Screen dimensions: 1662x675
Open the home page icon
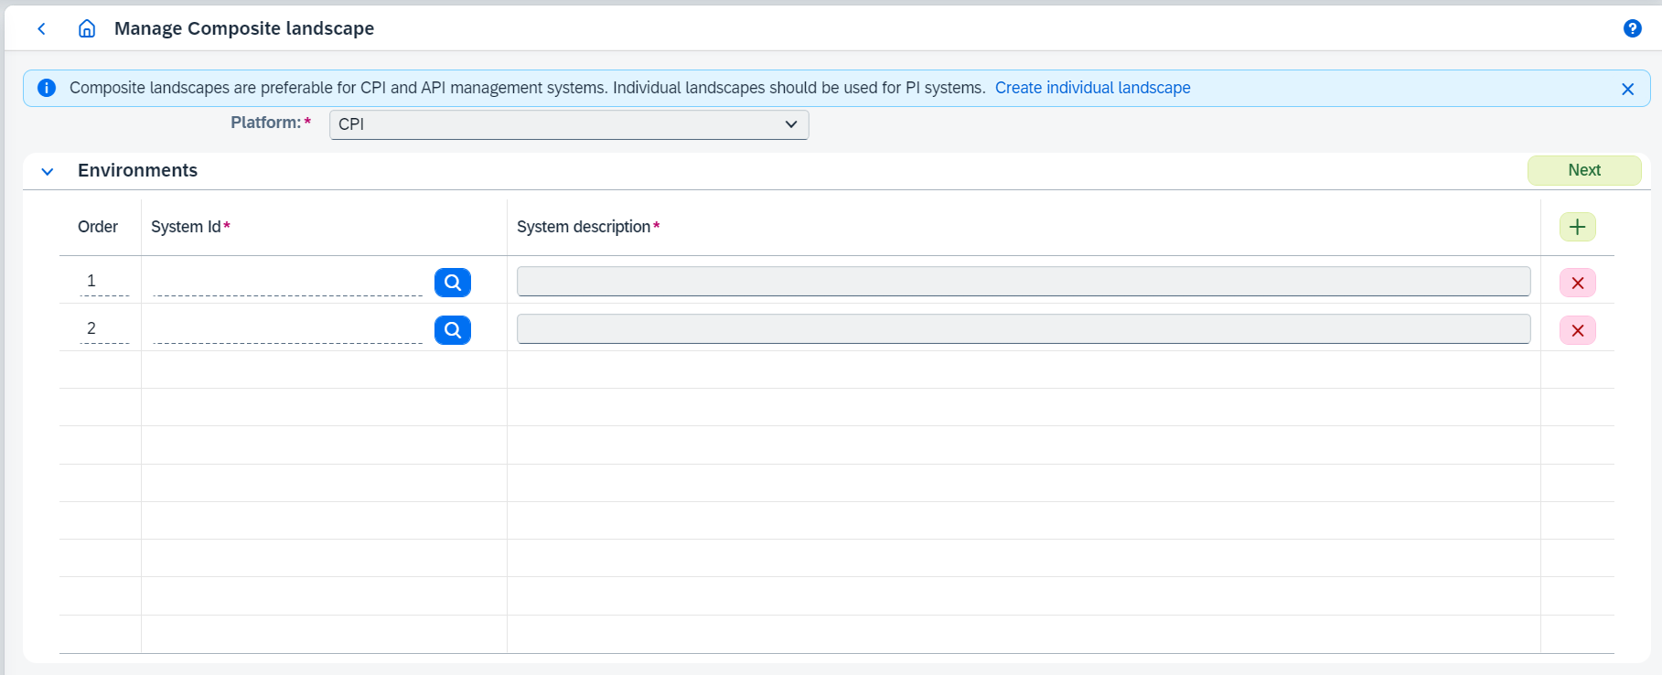(87, 28)
